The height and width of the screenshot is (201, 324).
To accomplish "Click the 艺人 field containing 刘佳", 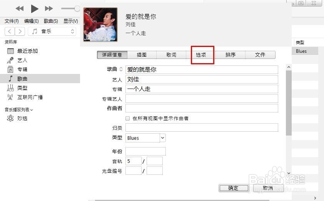I will click(x=202, y=79).
